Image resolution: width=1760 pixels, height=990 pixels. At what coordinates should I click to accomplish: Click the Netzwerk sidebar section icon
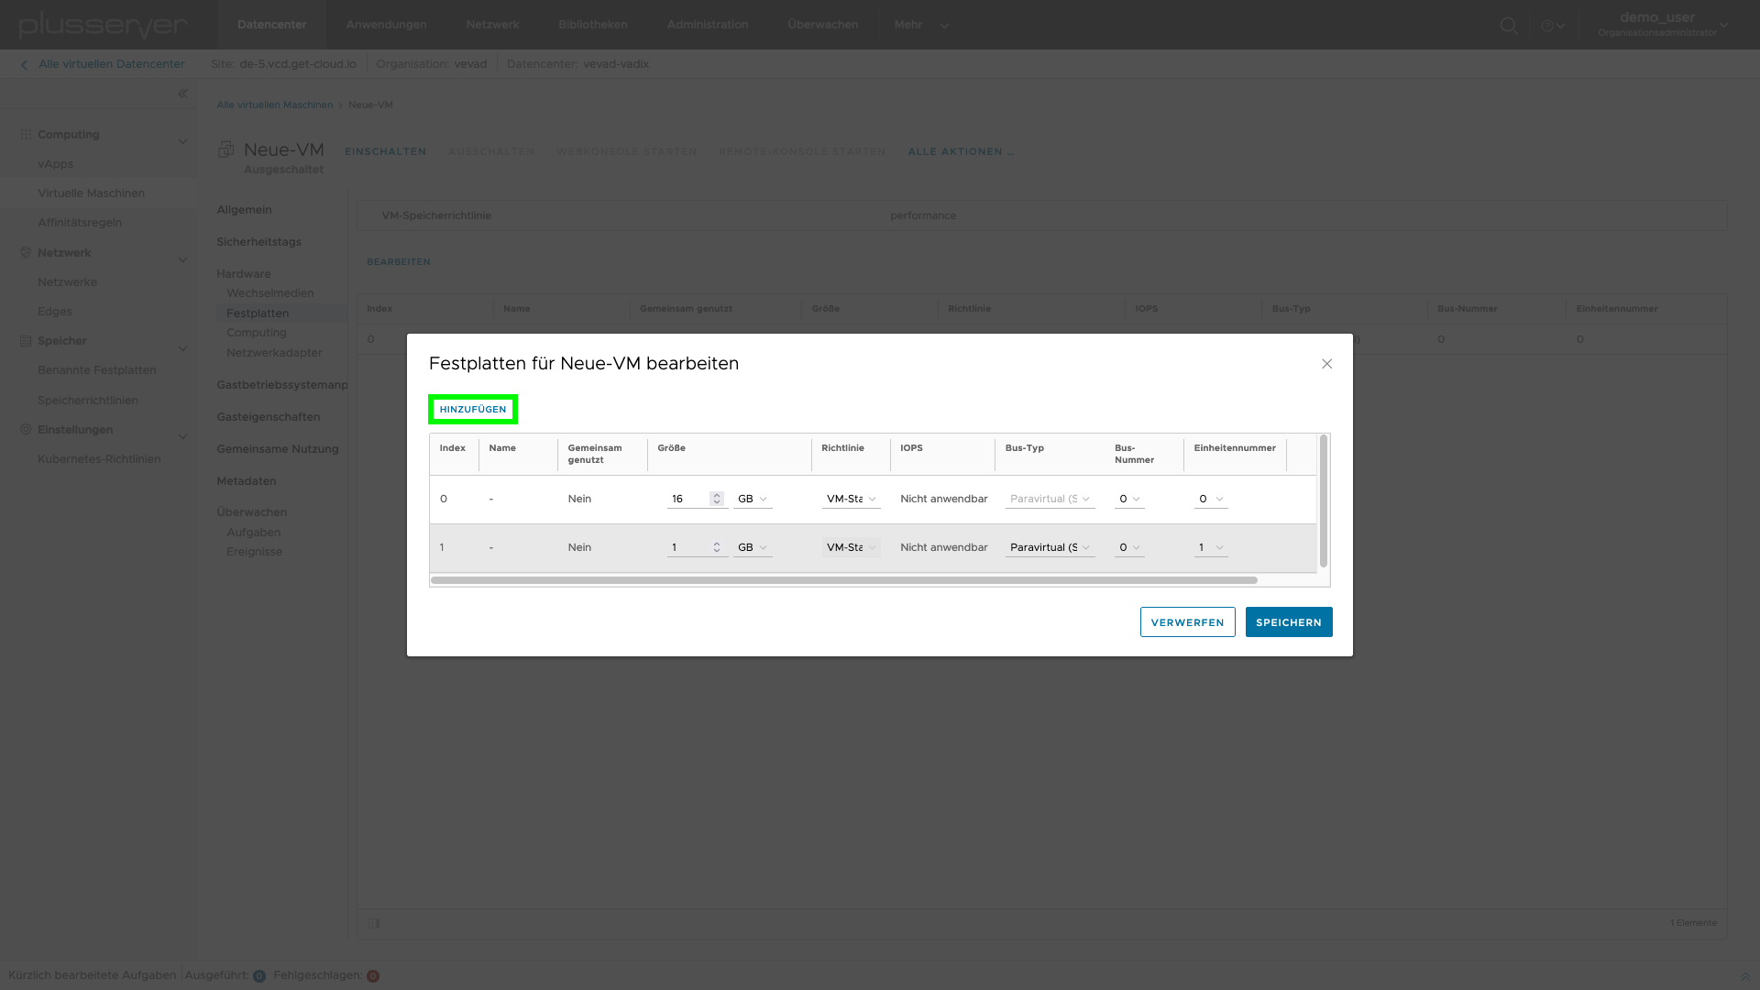(26, 253)
